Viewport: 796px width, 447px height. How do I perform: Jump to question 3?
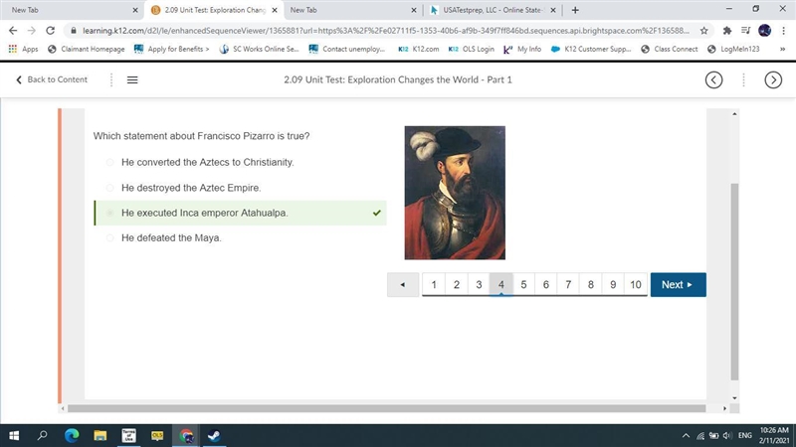pyautogui.click(x=479, y=285)
